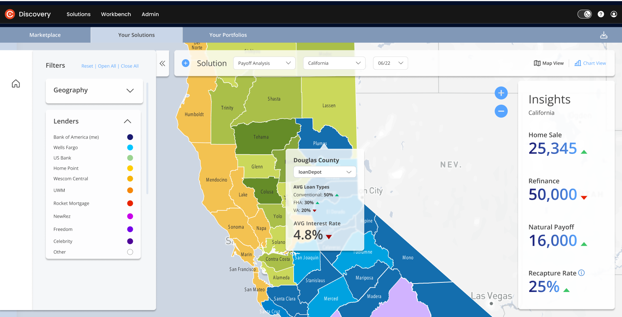Open the California state dropdown
Viewport: 622px width, 317px height.
pos(334,63)
